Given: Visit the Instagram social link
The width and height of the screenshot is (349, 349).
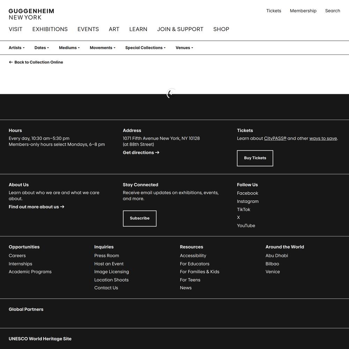Looking at the screenshot, I should click(247, 201).
